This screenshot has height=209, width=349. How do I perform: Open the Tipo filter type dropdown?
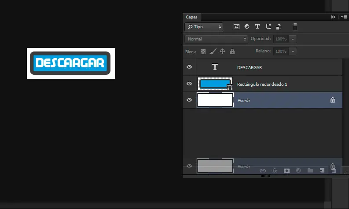coord(204,27)
